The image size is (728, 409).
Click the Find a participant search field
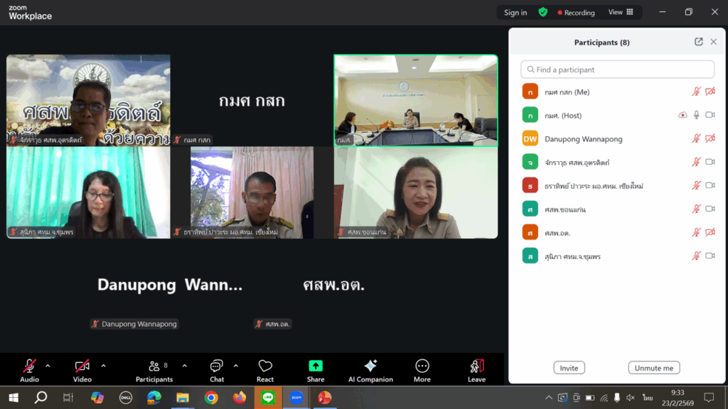tap(617, 70)
